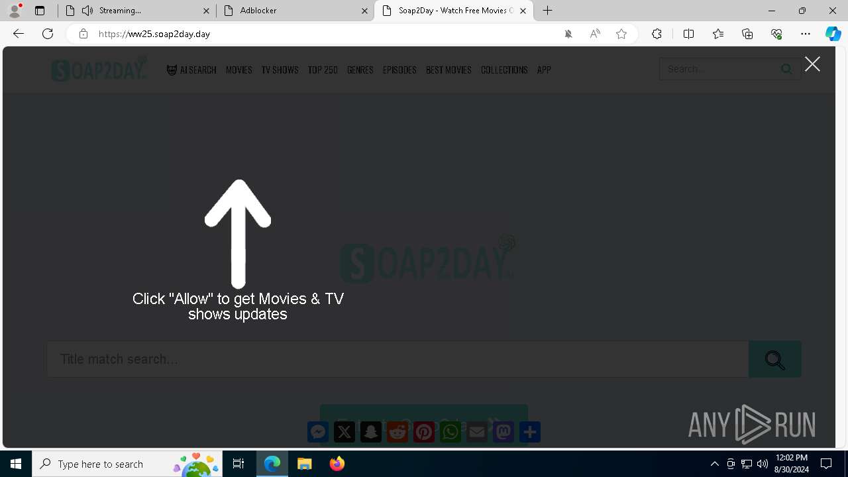Click the address bar URL
Screen dimensions: 848x477
click(x=154, y=34)
